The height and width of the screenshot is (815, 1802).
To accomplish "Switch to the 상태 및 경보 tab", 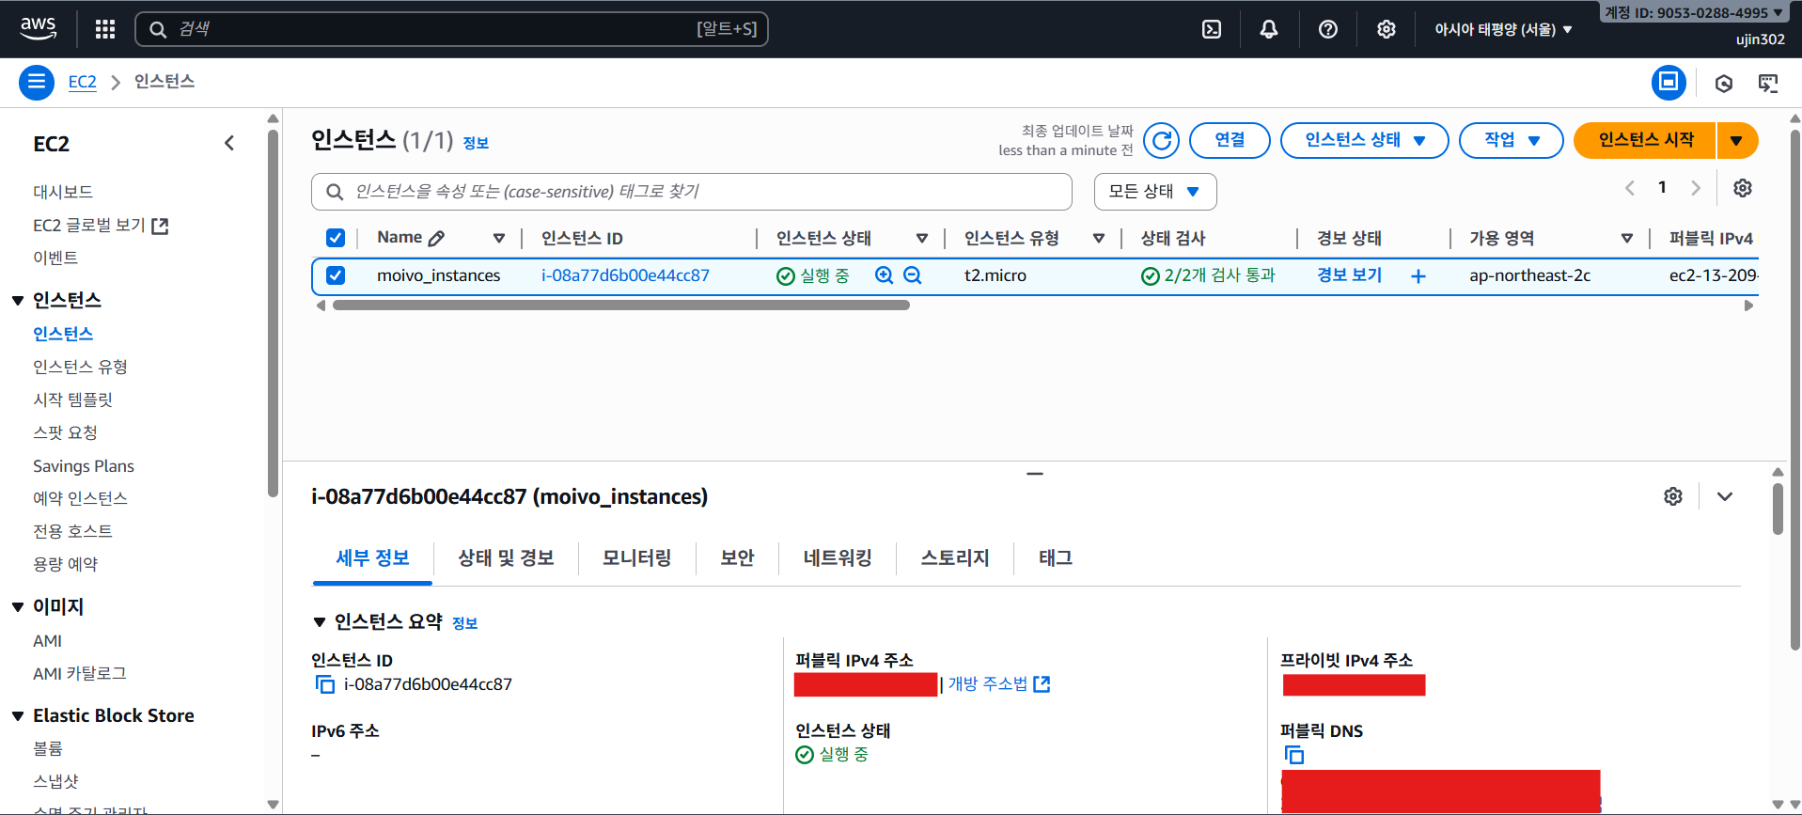I will (506, 558).
